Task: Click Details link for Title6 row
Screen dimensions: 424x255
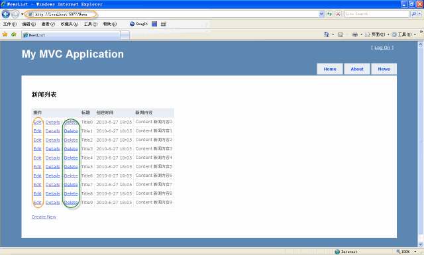Action: 53,176
